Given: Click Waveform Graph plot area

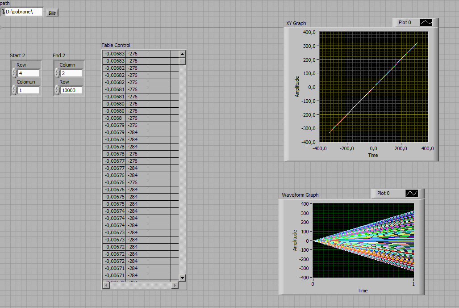Looking at the screenshot, I should click(x=363, y=240).
